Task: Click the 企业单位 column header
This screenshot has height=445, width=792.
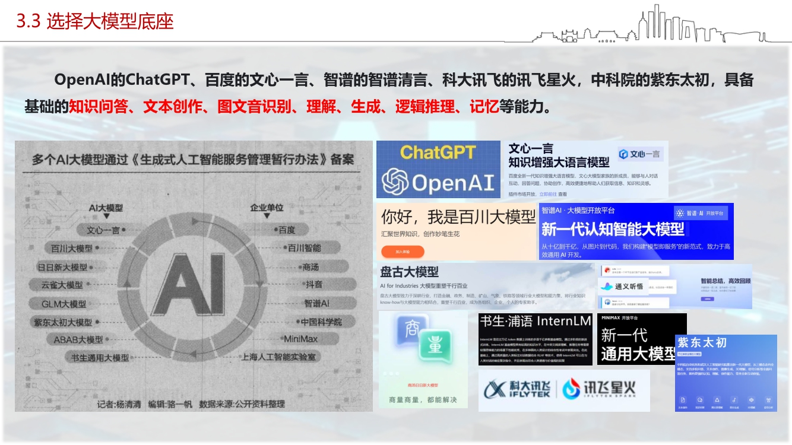Action: click(x=267, y=208)
